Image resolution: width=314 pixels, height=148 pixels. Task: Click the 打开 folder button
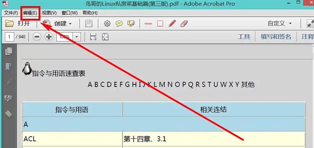[17, 24]
